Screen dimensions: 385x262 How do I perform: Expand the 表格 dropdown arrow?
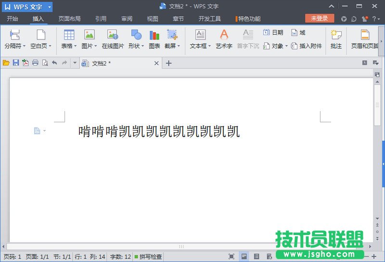(x=76, y=46)
